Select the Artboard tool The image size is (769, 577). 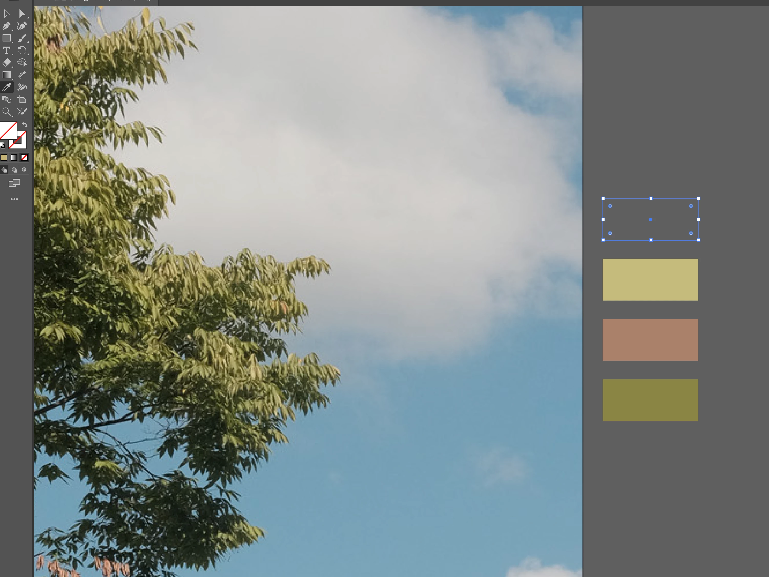22,100
